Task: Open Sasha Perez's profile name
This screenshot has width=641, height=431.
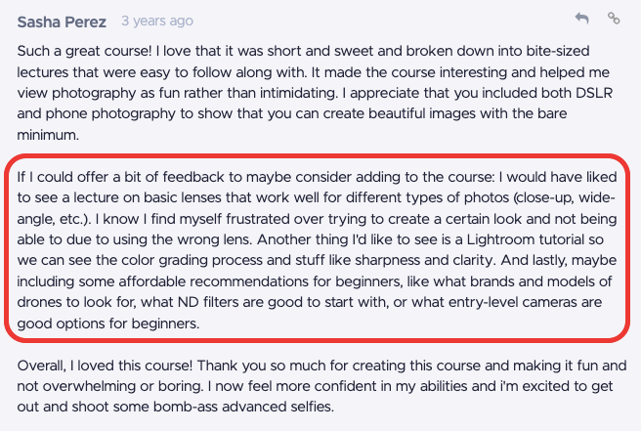Action: (x=62, y=22)
